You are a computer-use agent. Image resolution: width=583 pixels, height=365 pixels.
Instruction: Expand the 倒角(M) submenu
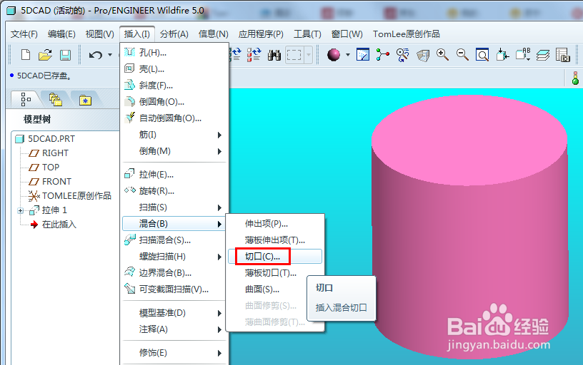(x=174, y=151)
